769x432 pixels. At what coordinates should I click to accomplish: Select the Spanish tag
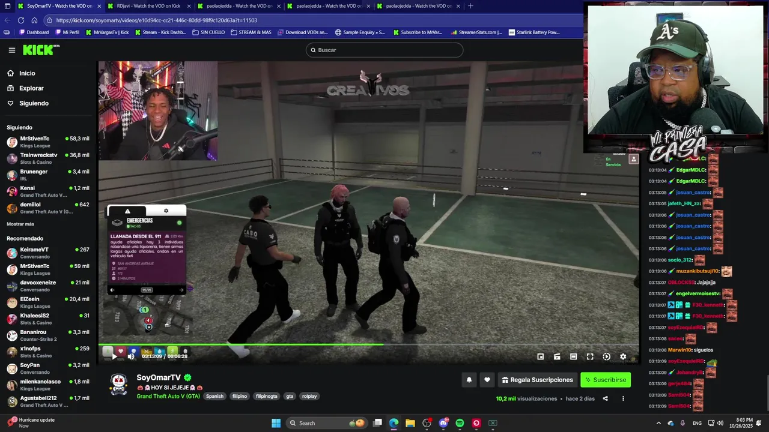coord(214,397)
